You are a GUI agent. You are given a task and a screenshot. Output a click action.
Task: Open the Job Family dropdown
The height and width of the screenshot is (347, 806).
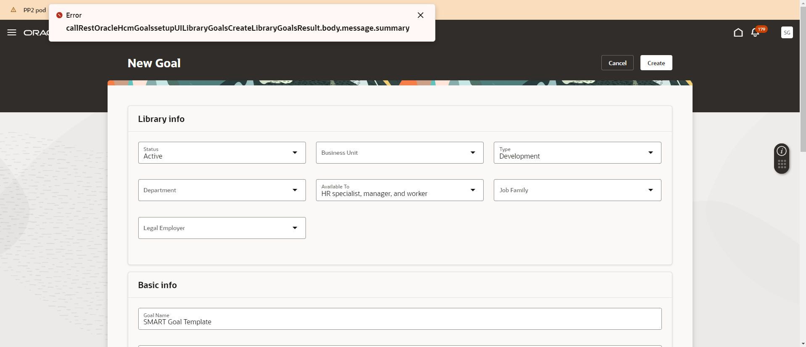[577, 190]
